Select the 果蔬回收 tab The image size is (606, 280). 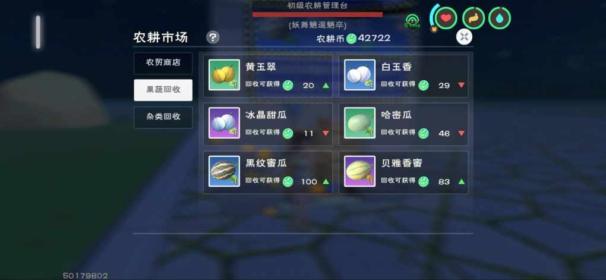163,90
